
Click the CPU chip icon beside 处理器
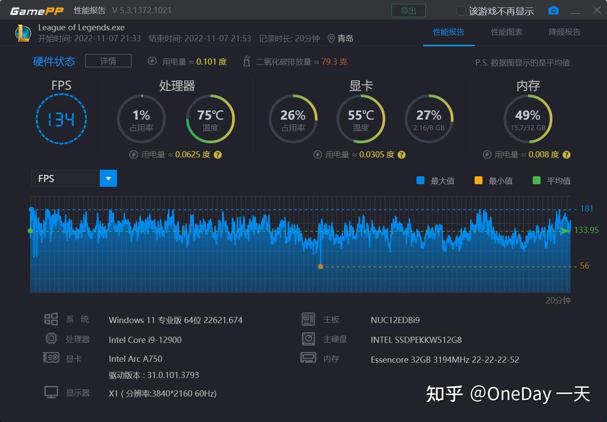point(51,338)
